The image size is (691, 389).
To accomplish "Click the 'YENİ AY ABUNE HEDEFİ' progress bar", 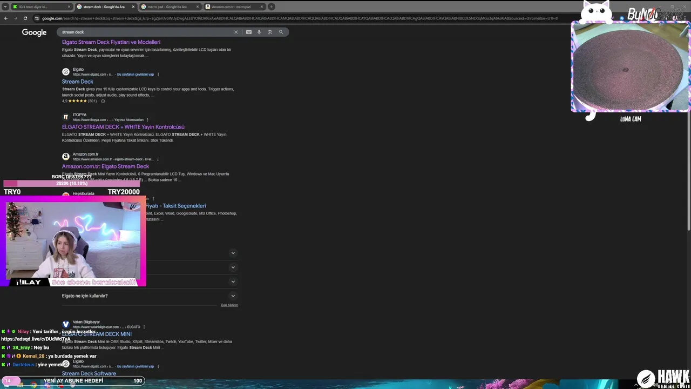I will 73,380.
